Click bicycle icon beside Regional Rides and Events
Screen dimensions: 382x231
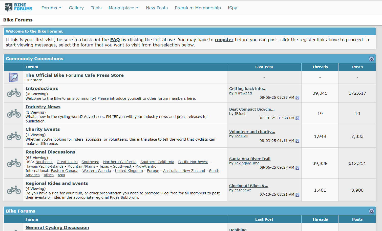pyautogui.click(x=14, y=190)
